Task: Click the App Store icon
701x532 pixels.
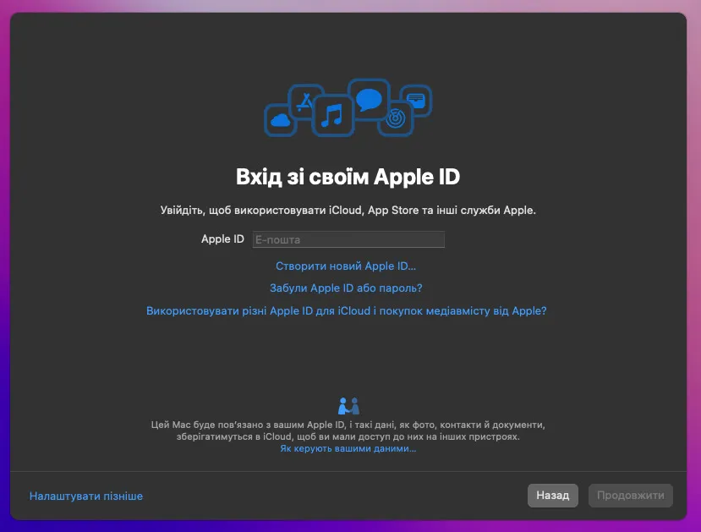Action: coord(305,102)
